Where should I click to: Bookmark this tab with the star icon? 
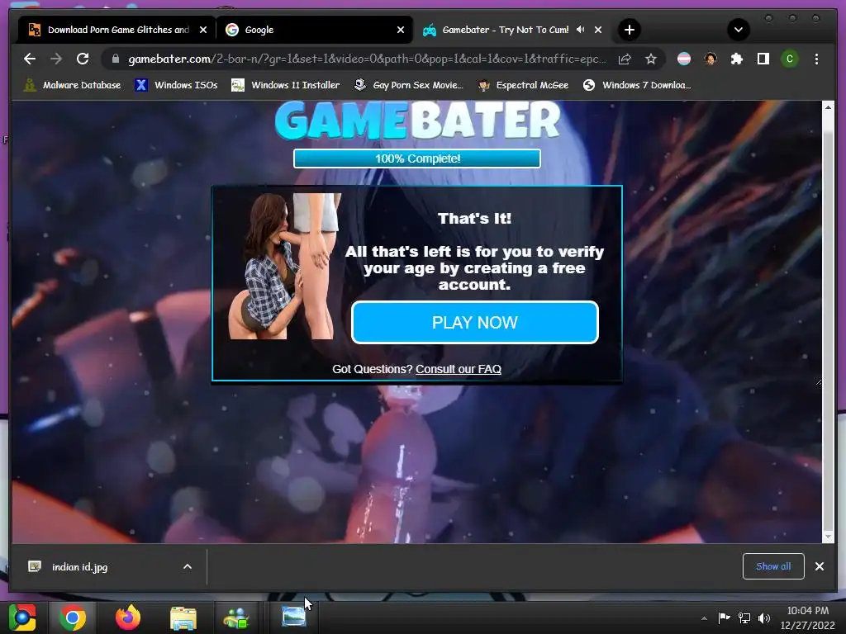click(651, 59)
